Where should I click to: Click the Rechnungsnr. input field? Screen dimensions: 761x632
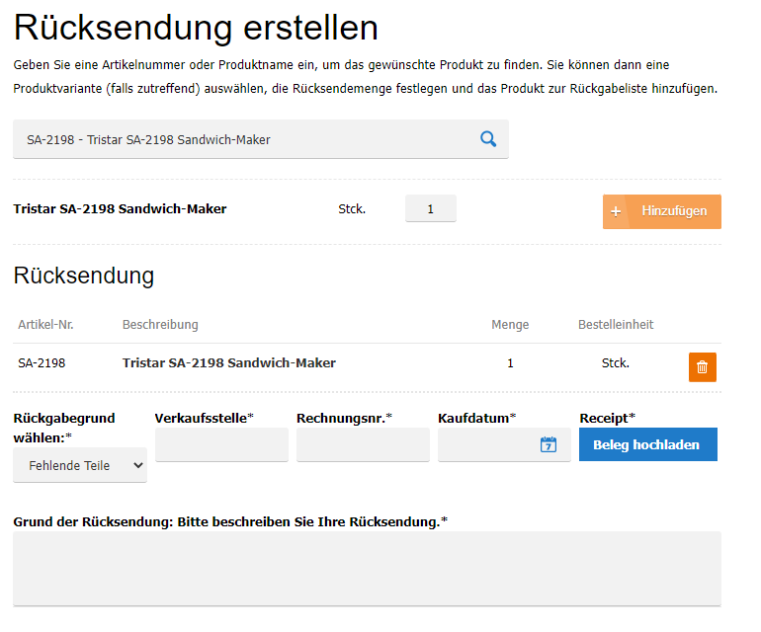click(363, 444)
